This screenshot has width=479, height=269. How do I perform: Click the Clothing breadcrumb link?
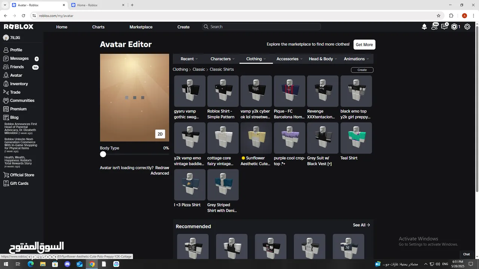point(180,69)
